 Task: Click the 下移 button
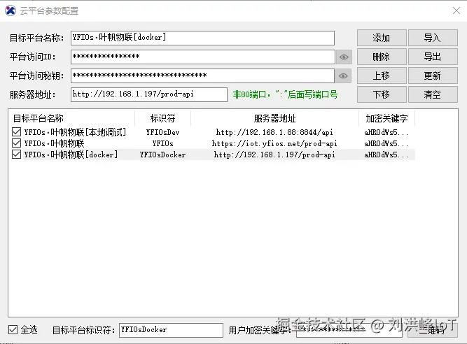click(x=382, y=94)
